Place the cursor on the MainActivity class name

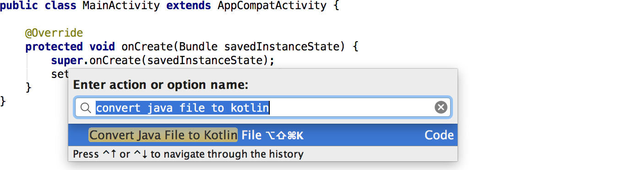click(x=121, y=7)
